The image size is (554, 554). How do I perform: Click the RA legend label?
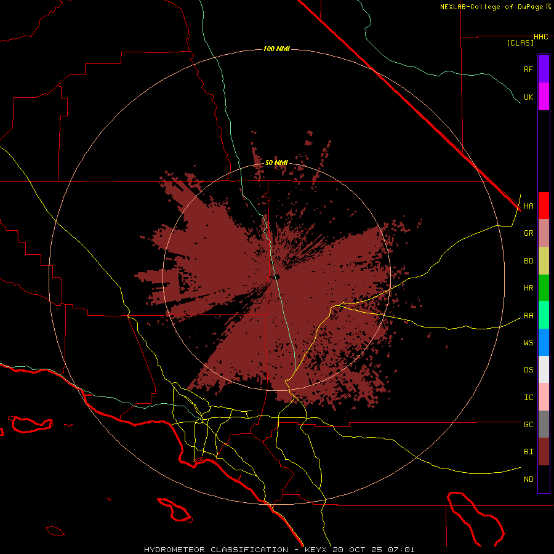coord(528,316)
